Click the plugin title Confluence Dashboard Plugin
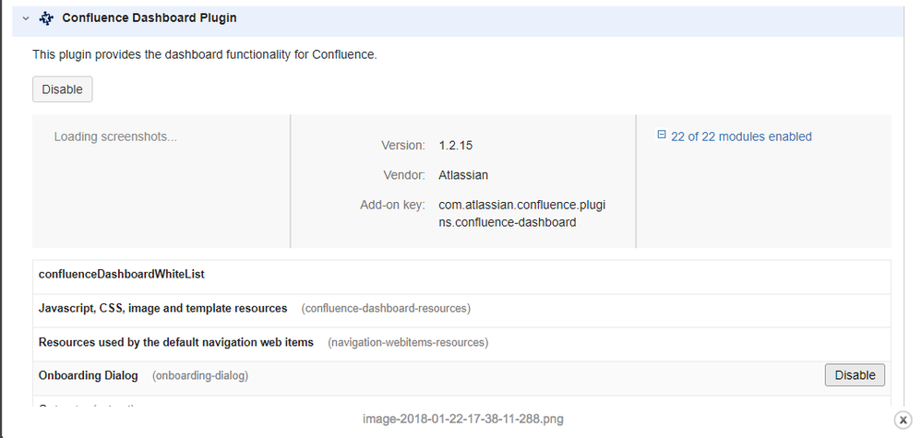 150,18
